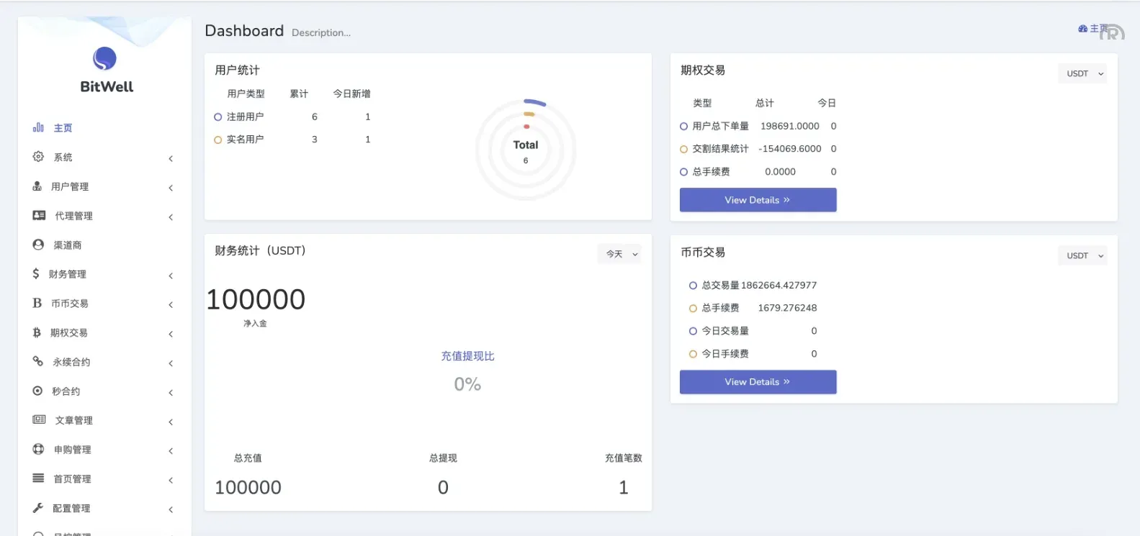Screen dimensions: 1140x536
Task: Click the value -154069.6000
Action: (789, 149)
